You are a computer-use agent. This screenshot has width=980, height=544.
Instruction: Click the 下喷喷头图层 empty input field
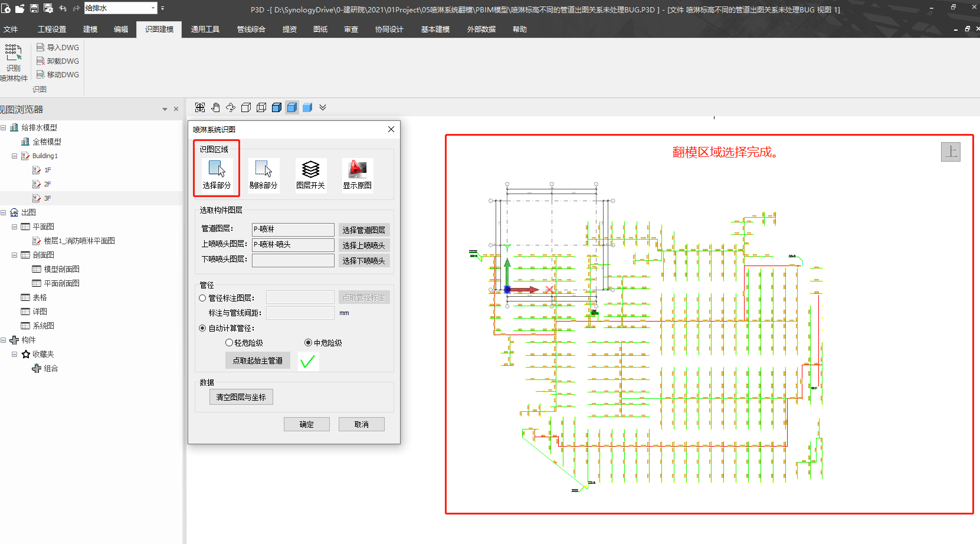pos(293,260)
